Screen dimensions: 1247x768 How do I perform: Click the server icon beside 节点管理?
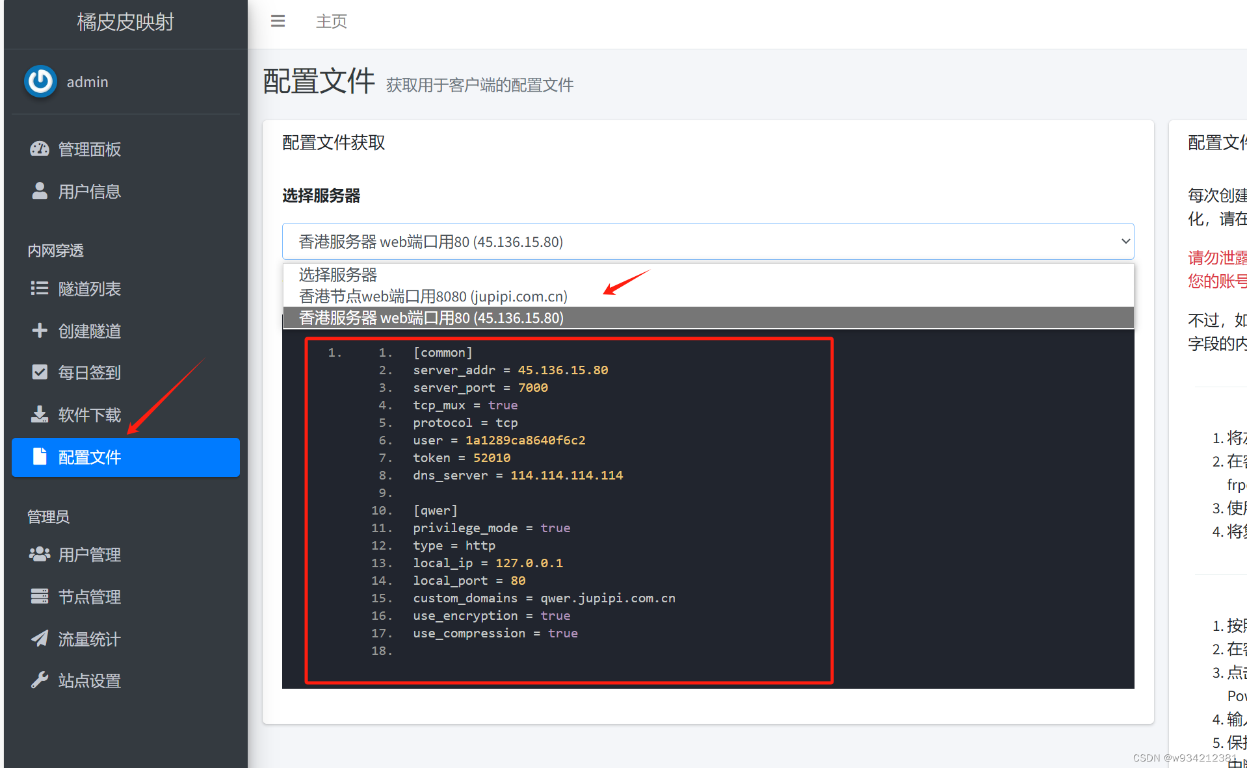[x=40, y=596]
